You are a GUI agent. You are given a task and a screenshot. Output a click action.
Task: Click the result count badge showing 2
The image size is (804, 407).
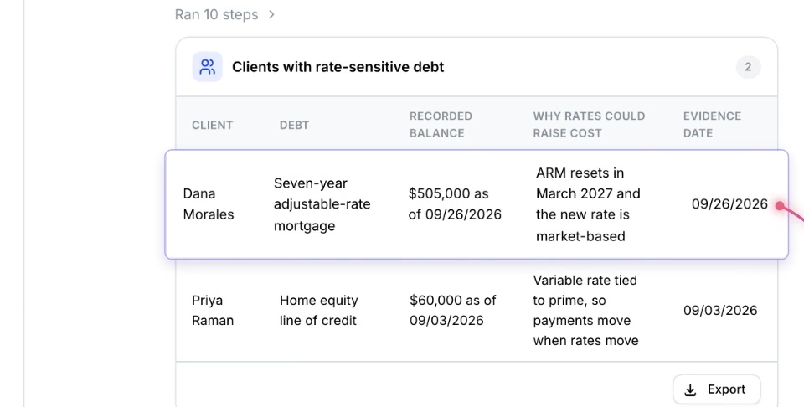coord(748,67)
